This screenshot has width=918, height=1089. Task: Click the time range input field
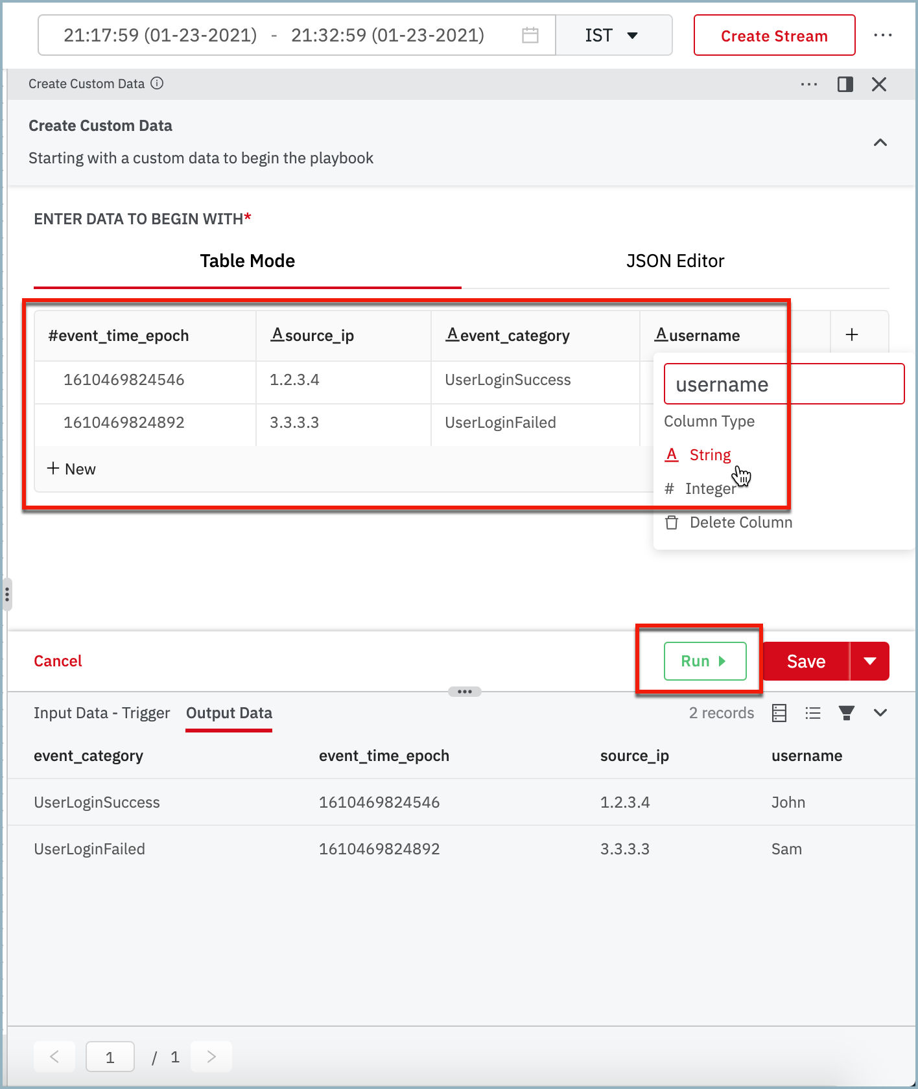point(297,35)
